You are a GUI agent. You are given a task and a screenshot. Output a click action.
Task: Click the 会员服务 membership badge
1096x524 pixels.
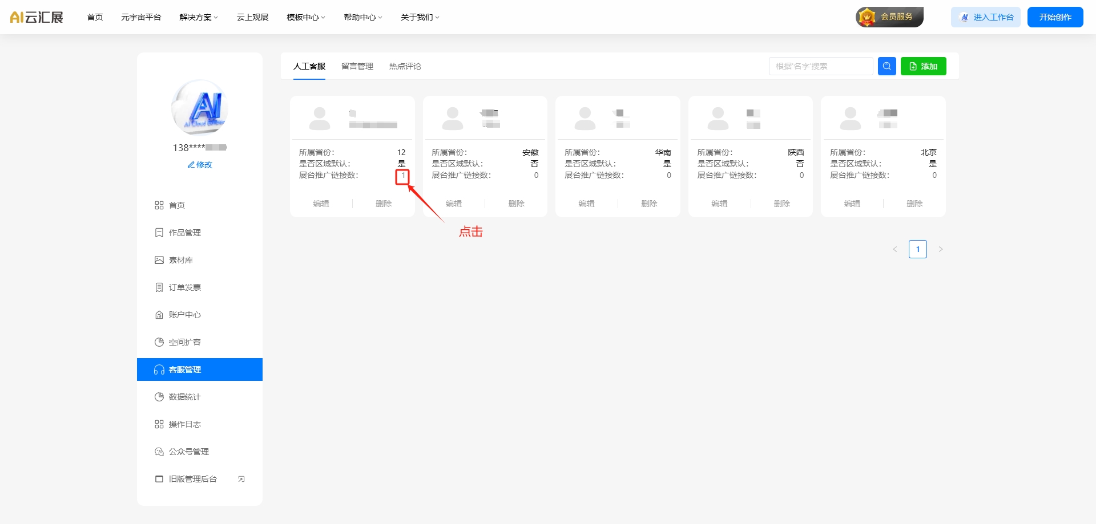889,17
